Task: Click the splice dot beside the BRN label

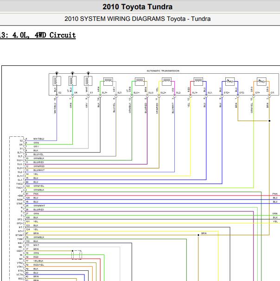Action: (198, 235)
